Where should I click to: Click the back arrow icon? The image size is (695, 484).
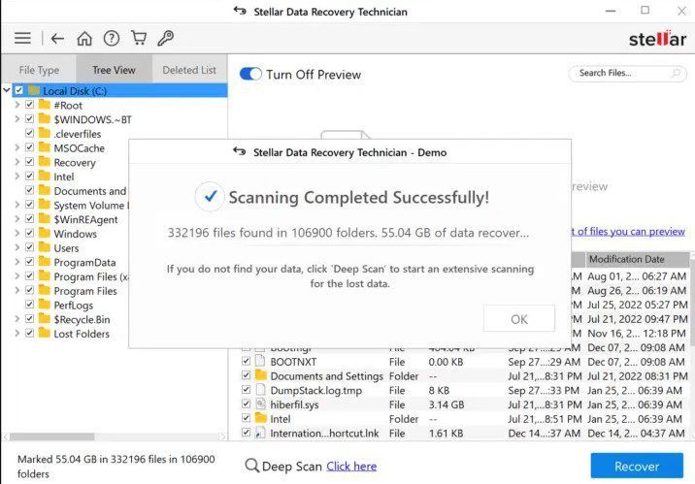(57, 39)
